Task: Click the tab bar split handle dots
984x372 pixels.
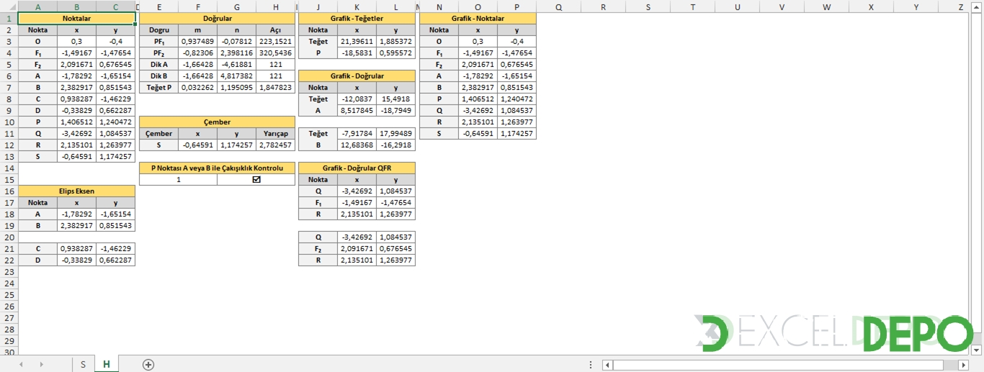Action: [x=591, y=365]
